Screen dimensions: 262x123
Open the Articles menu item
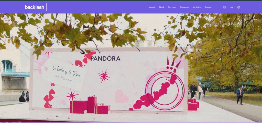coord(197,7)
